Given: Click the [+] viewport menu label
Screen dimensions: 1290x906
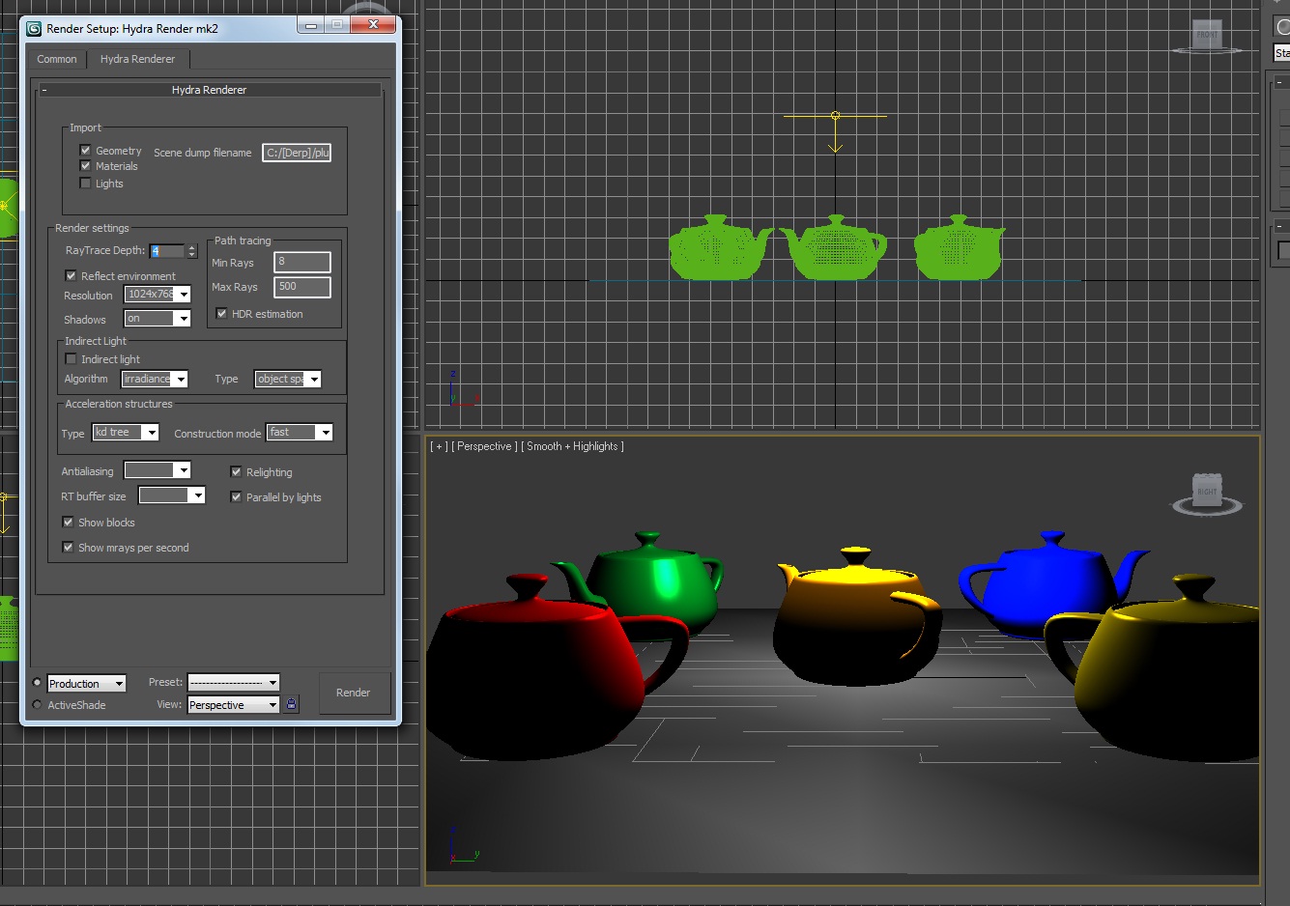Looking at the screenshot, I should (x=439, y=446).
